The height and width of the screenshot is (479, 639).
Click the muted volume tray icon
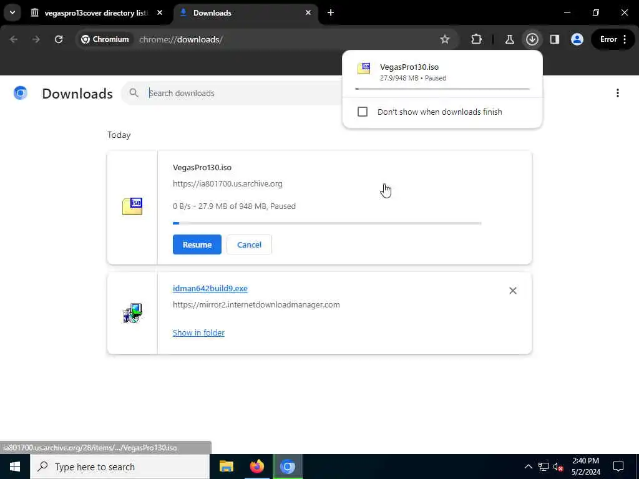559,467
